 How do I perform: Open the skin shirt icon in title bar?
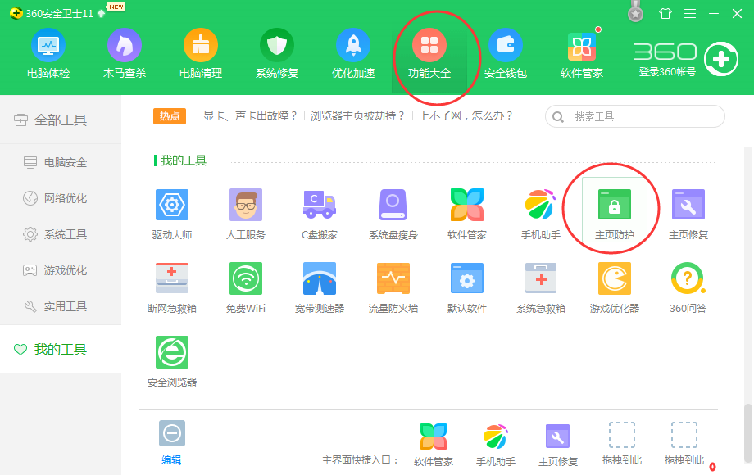[x=665, y=13]
